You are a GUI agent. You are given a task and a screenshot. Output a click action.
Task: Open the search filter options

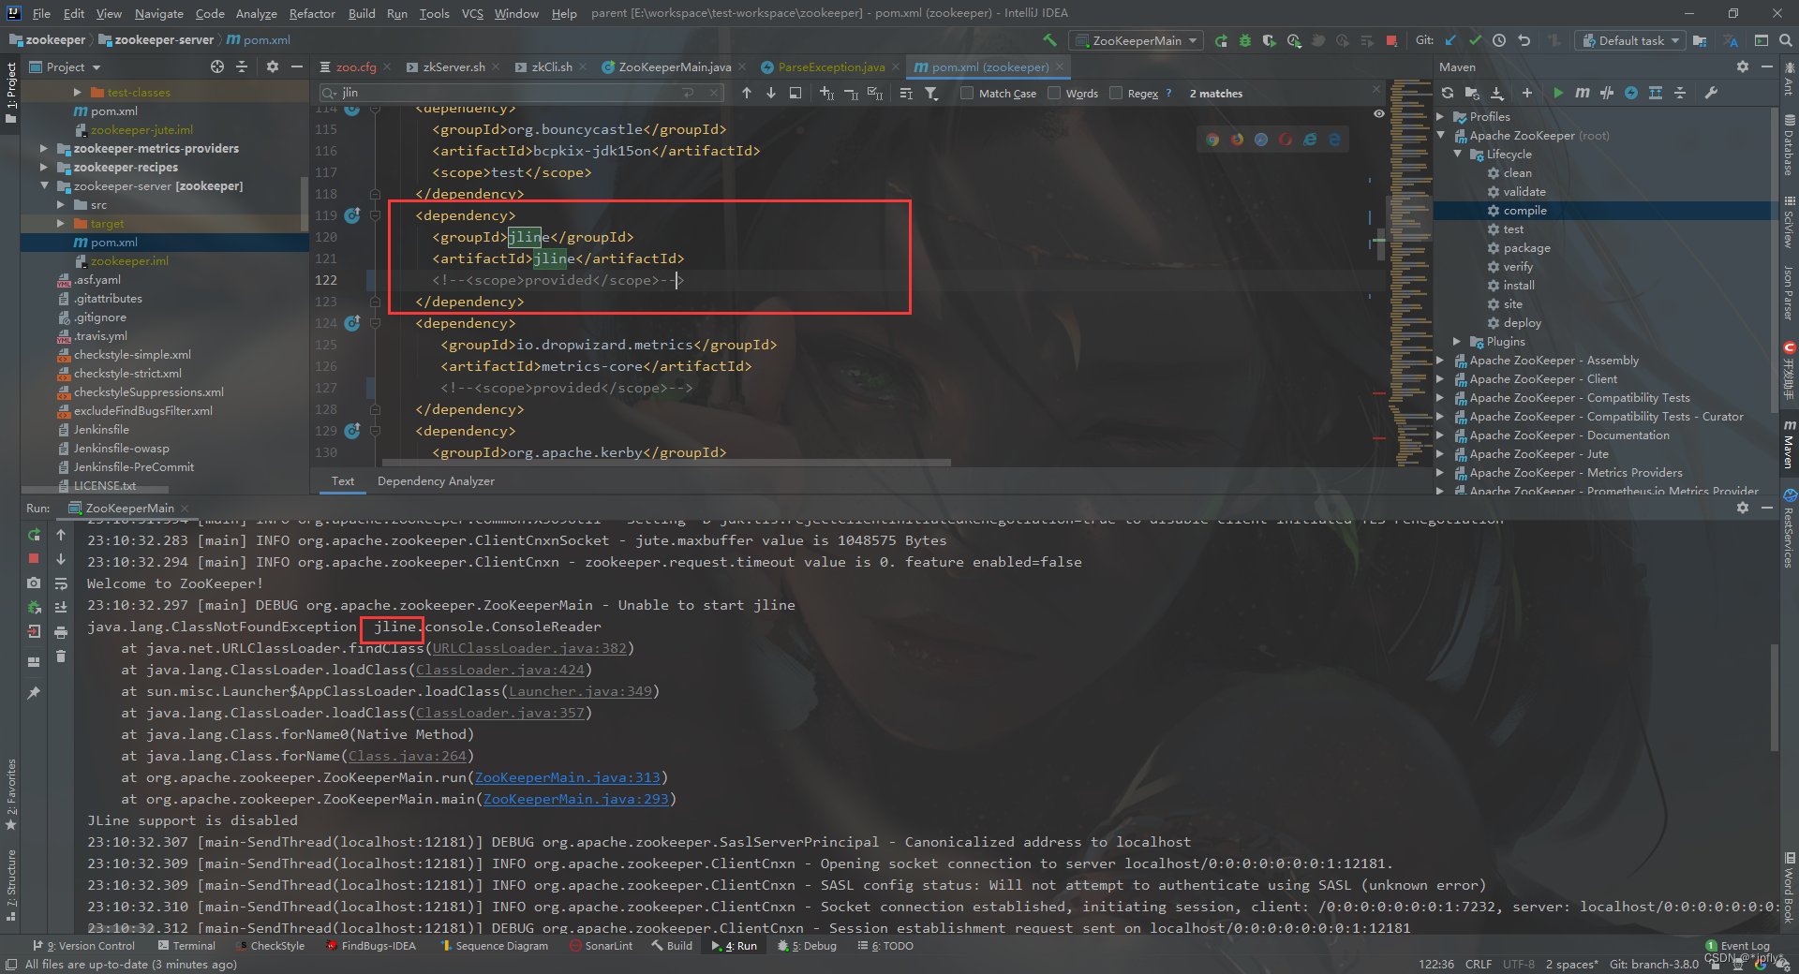(931, 93)
